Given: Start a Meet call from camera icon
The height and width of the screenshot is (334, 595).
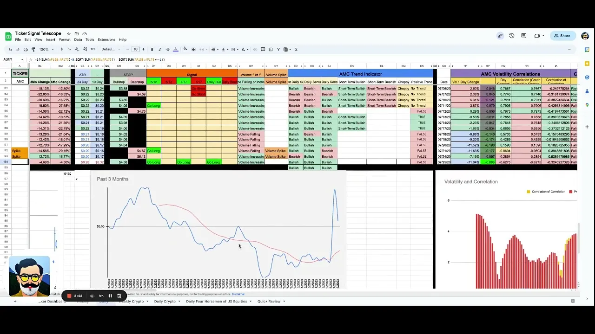Looking at the screenshot, I should tap(537, 36).
